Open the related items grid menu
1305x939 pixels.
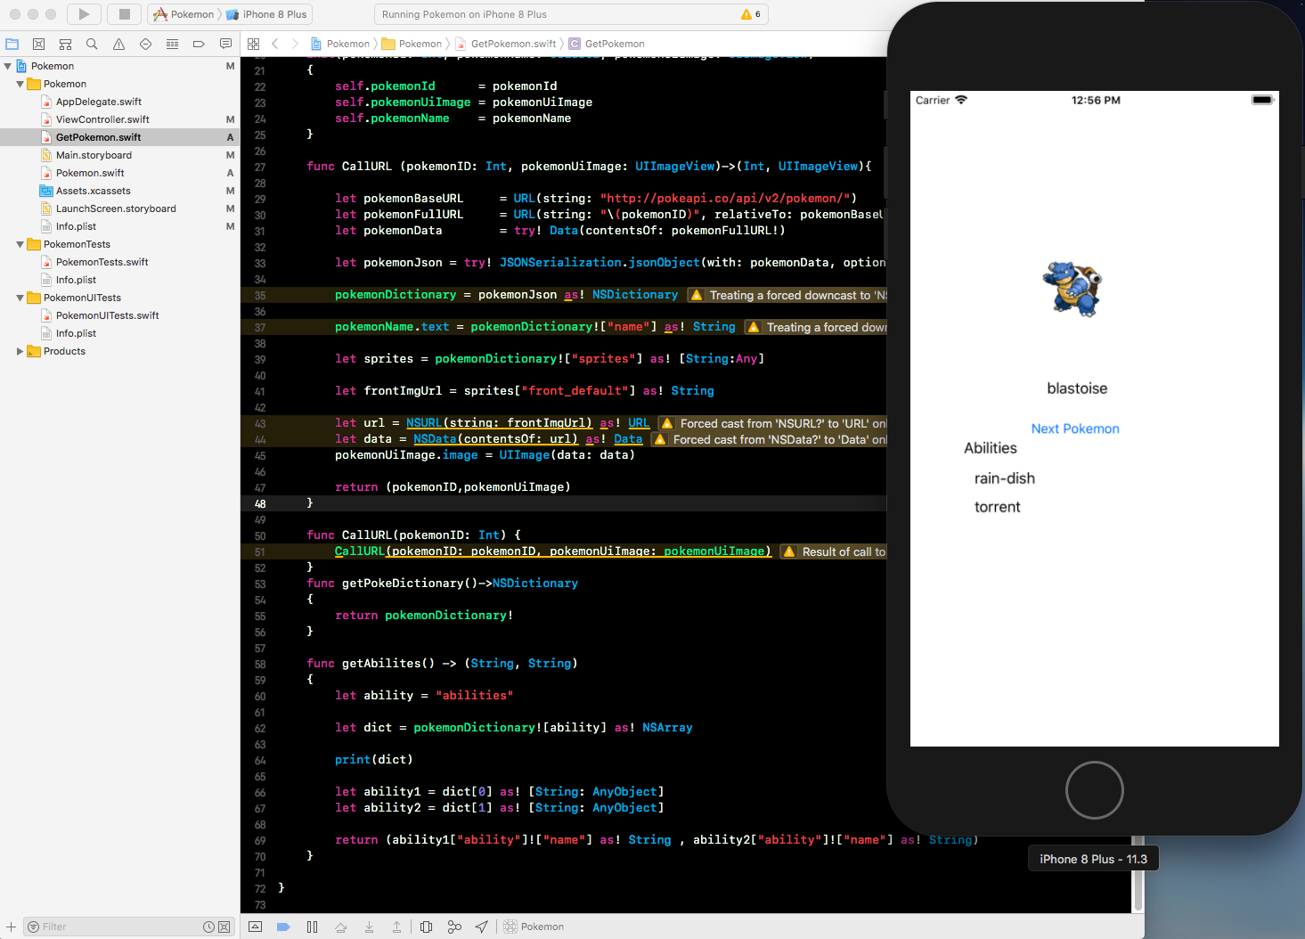254,44
